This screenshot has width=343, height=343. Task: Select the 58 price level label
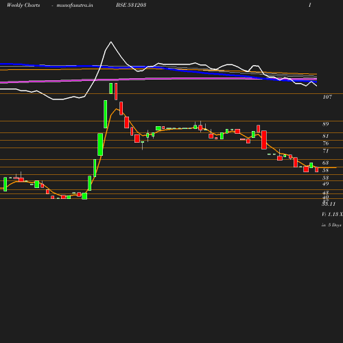[x=326, y=170]
